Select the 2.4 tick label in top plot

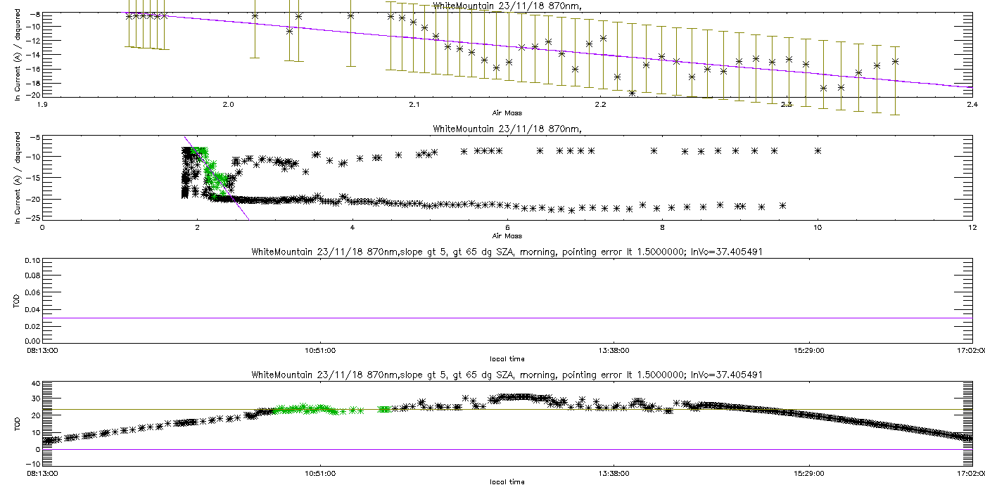click(972, 105)
